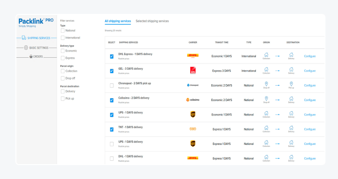
Task: Click the CARRIER column header
Action: pos(193,42)
